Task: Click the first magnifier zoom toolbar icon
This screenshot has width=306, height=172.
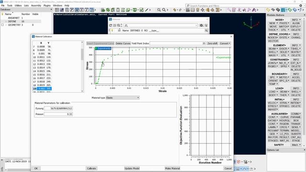Action: [x=159, y=10]
